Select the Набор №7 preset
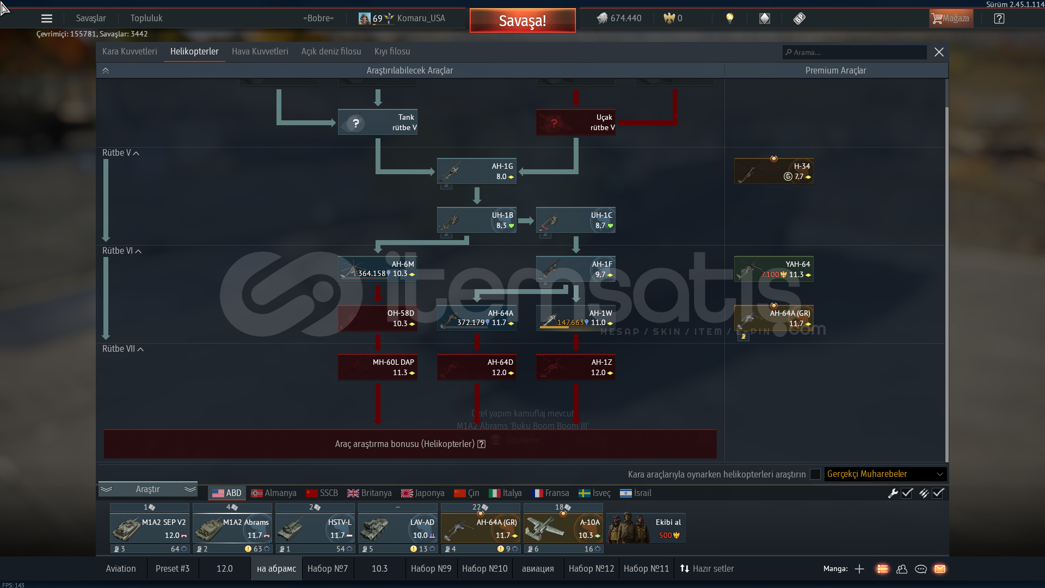Viewport: 1045px width, 588px height. 328,569
